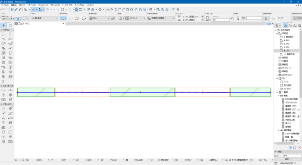Image resolution: width=302 pixels, height=165 pixels.
Task: Choose the Circle drawing tool
Action: pyautogui.click(x=4, y=132)
